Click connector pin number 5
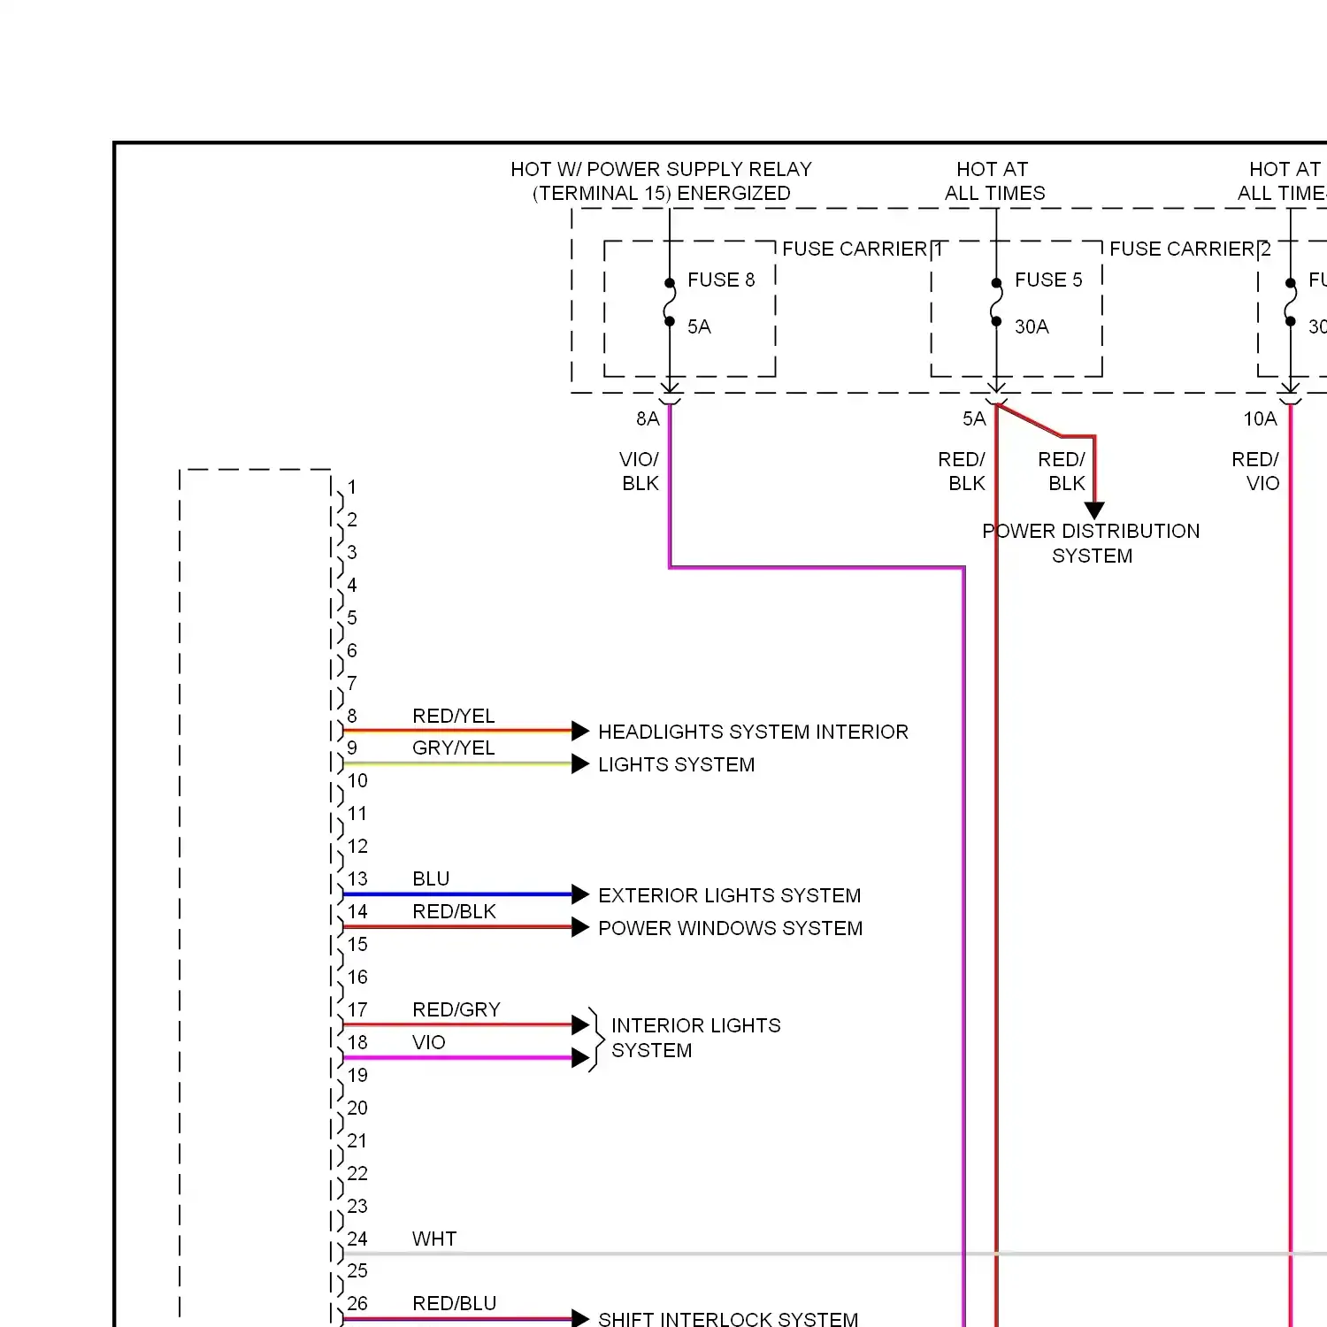The height and width of the screenshot is (1327, 1327). 352,617
